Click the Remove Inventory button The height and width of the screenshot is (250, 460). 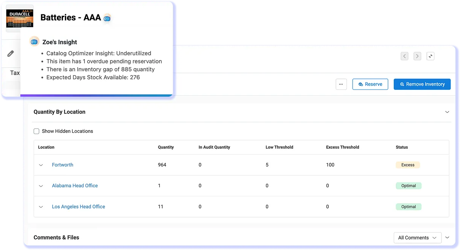[422, 84]
